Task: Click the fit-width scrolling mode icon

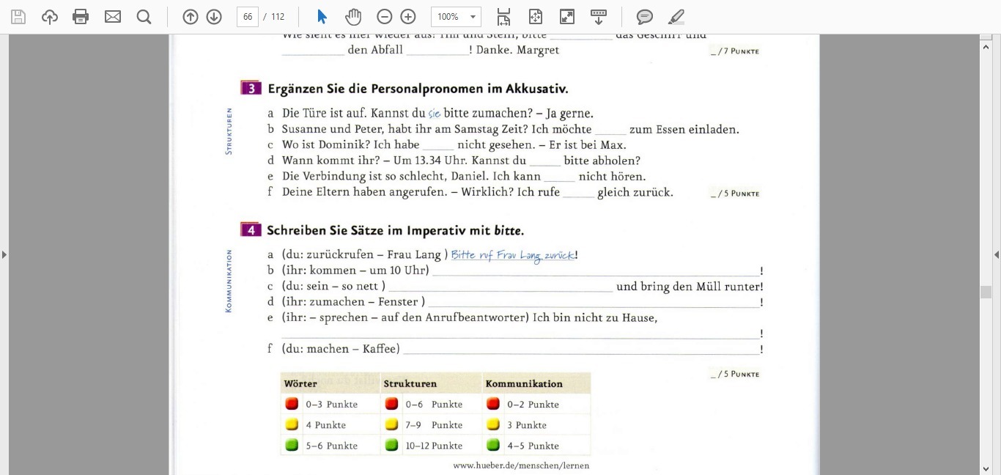Action: [x=503, y=17]
